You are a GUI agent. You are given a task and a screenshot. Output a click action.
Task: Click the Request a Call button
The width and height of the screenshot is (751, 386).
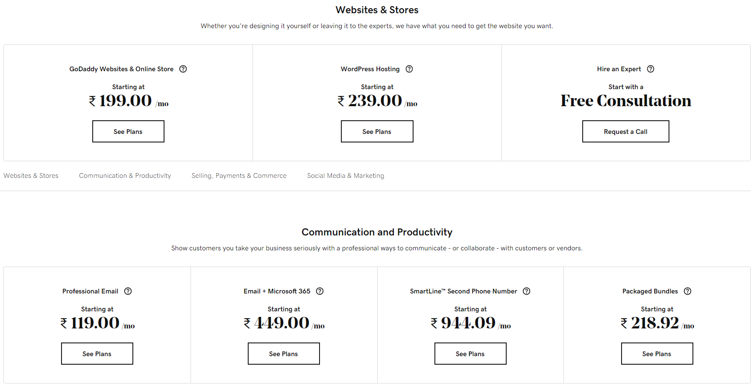(x=626, y=131)
